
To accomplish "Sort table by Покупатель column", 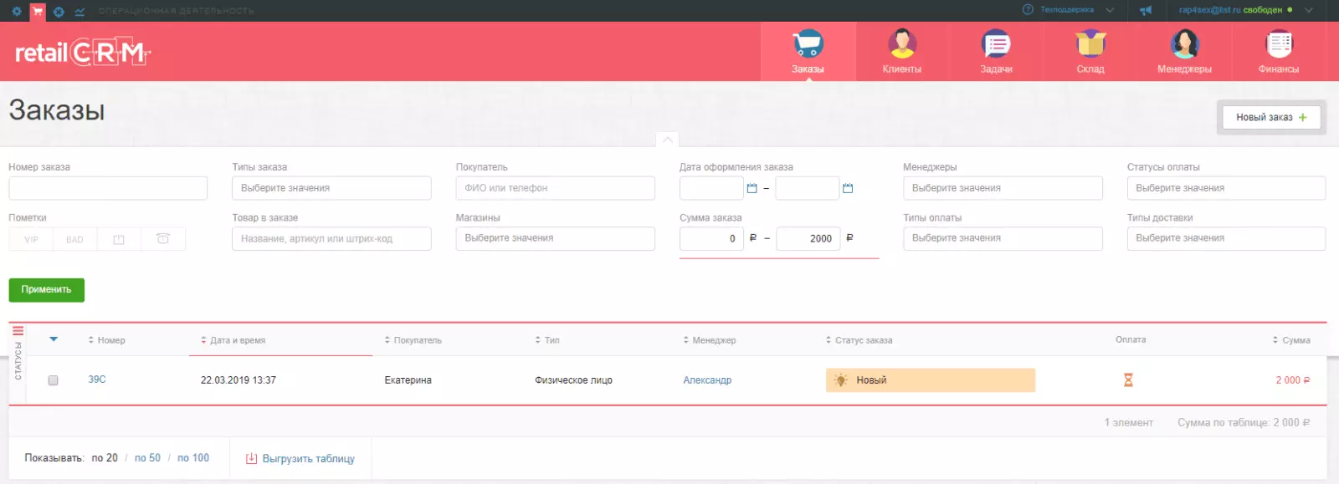I will coord(413,340).
